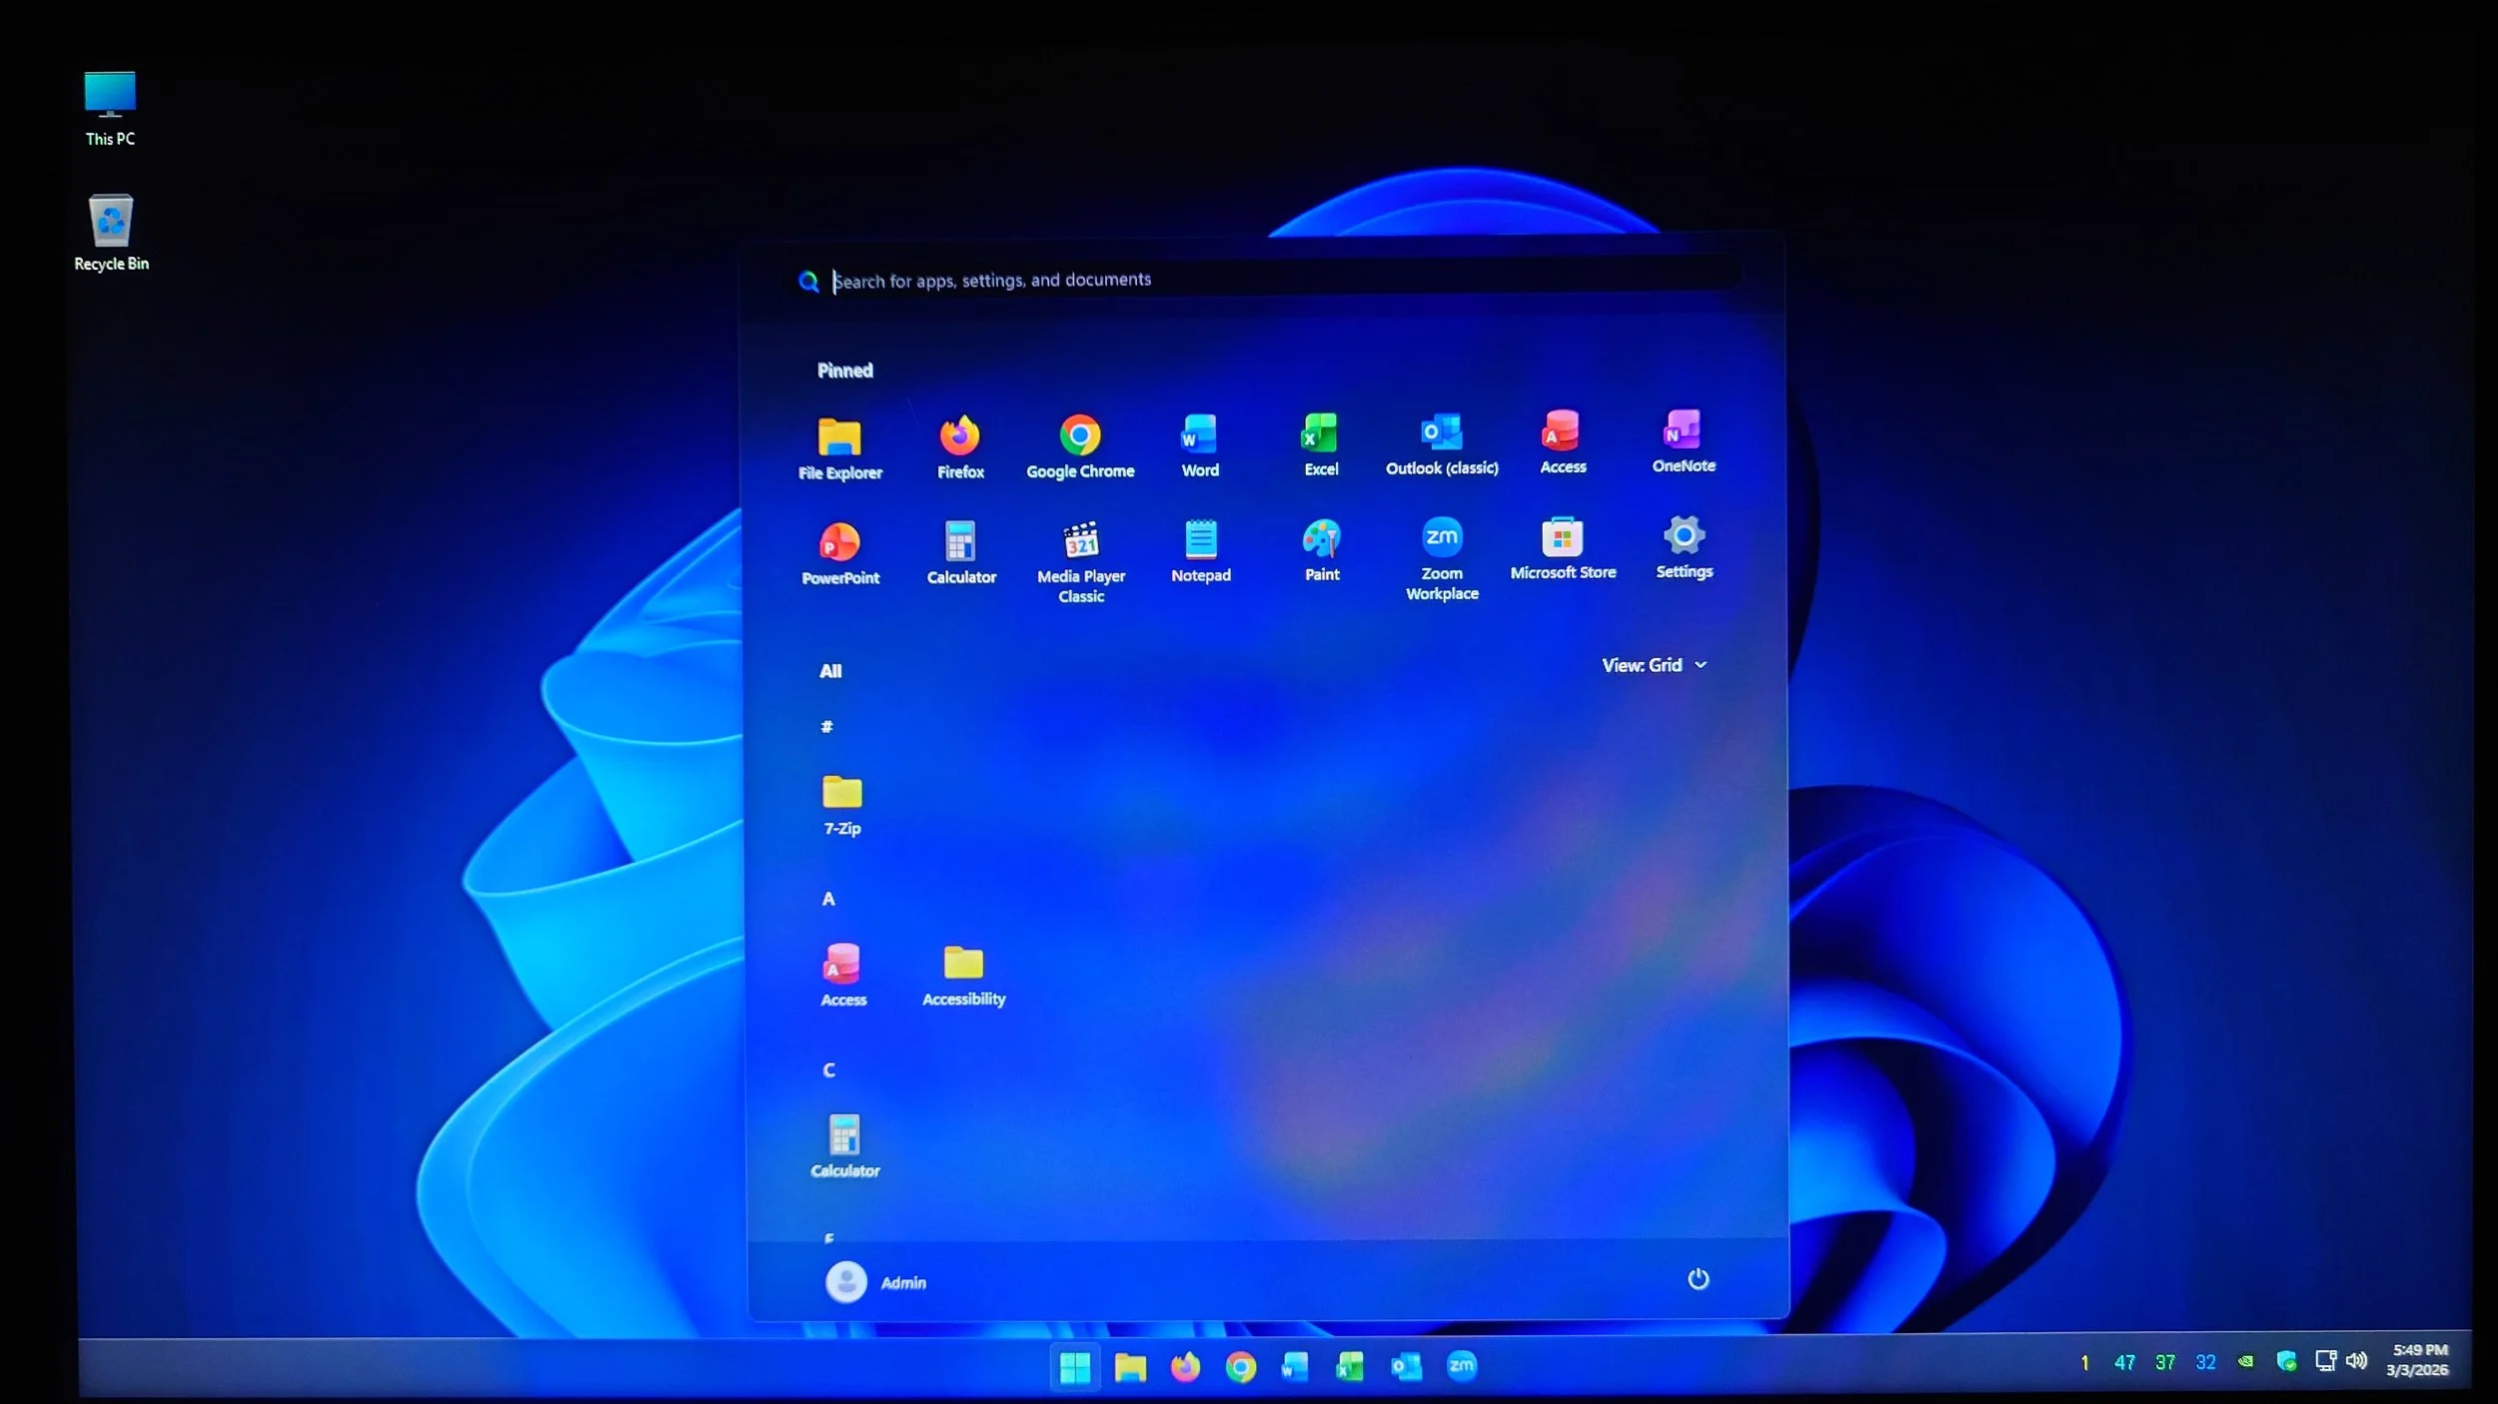Image resolution: width=2498 pixels, height=1404 pixels.
Task: Click the tray indicator showing 37
Action: pyautogui.click(x=2165, y=1363)
